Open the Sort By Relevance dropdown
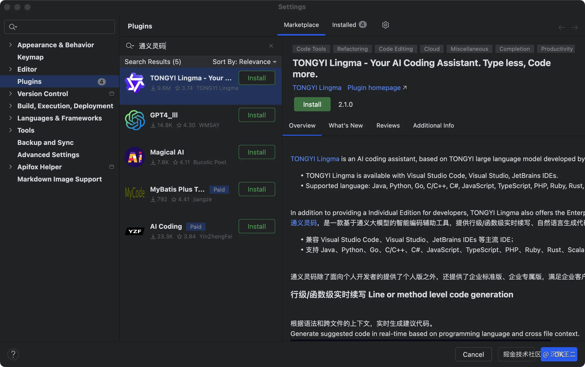 click(x=244, y=62)
